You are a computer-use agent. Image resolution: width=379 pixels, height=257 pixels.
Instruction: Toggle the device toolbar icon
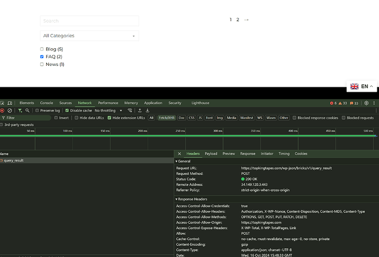tap(10, 103)
